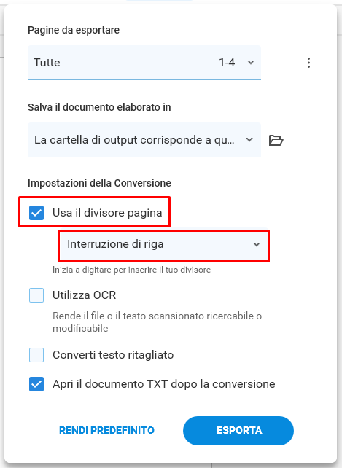Click the 1-4 page range value

tap(227, 63)
